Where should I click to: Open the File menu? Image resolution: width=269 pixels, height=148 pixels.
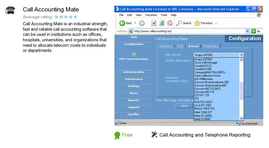click(x=121, y=15)
